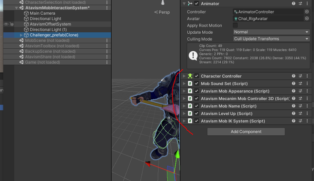
Task: Select Main Camera in the hierarchy
Action: [42, 13]
